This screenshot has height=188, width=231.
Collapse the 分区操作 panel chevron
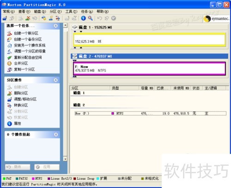56,80
